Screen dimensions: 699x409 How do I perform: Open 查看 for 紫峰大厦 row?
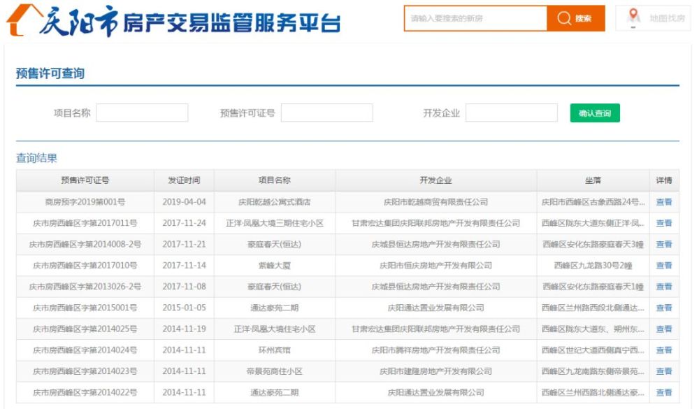pos(664,266)
